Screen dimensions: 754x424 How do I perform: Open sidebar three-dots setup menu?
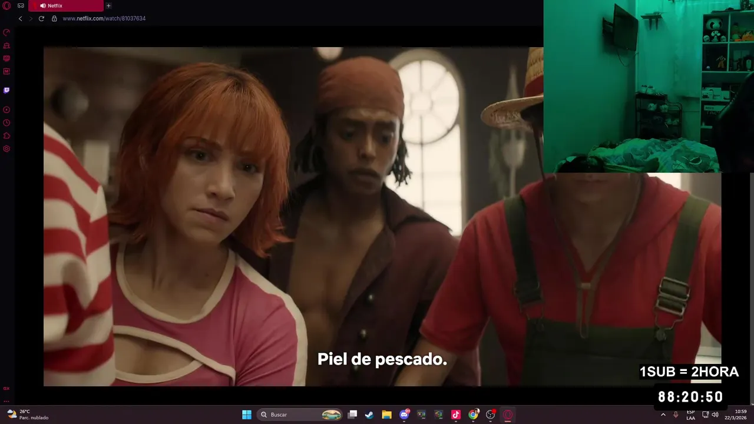(x=6, y=400)
